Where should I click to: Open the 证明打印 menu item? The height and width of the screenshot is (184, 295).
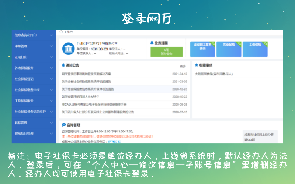pyautogui.click(x=34, y=57)
